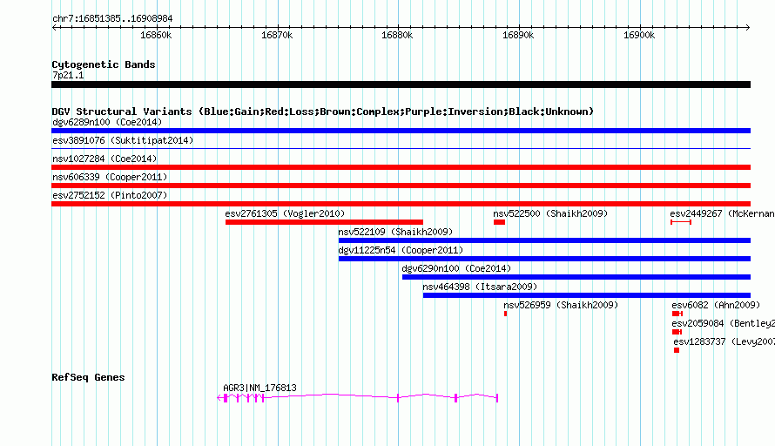The image size is (775, 446).
Task: Open variant dgv11225n54 (Cooper2011) label
Action: [401, 250]
